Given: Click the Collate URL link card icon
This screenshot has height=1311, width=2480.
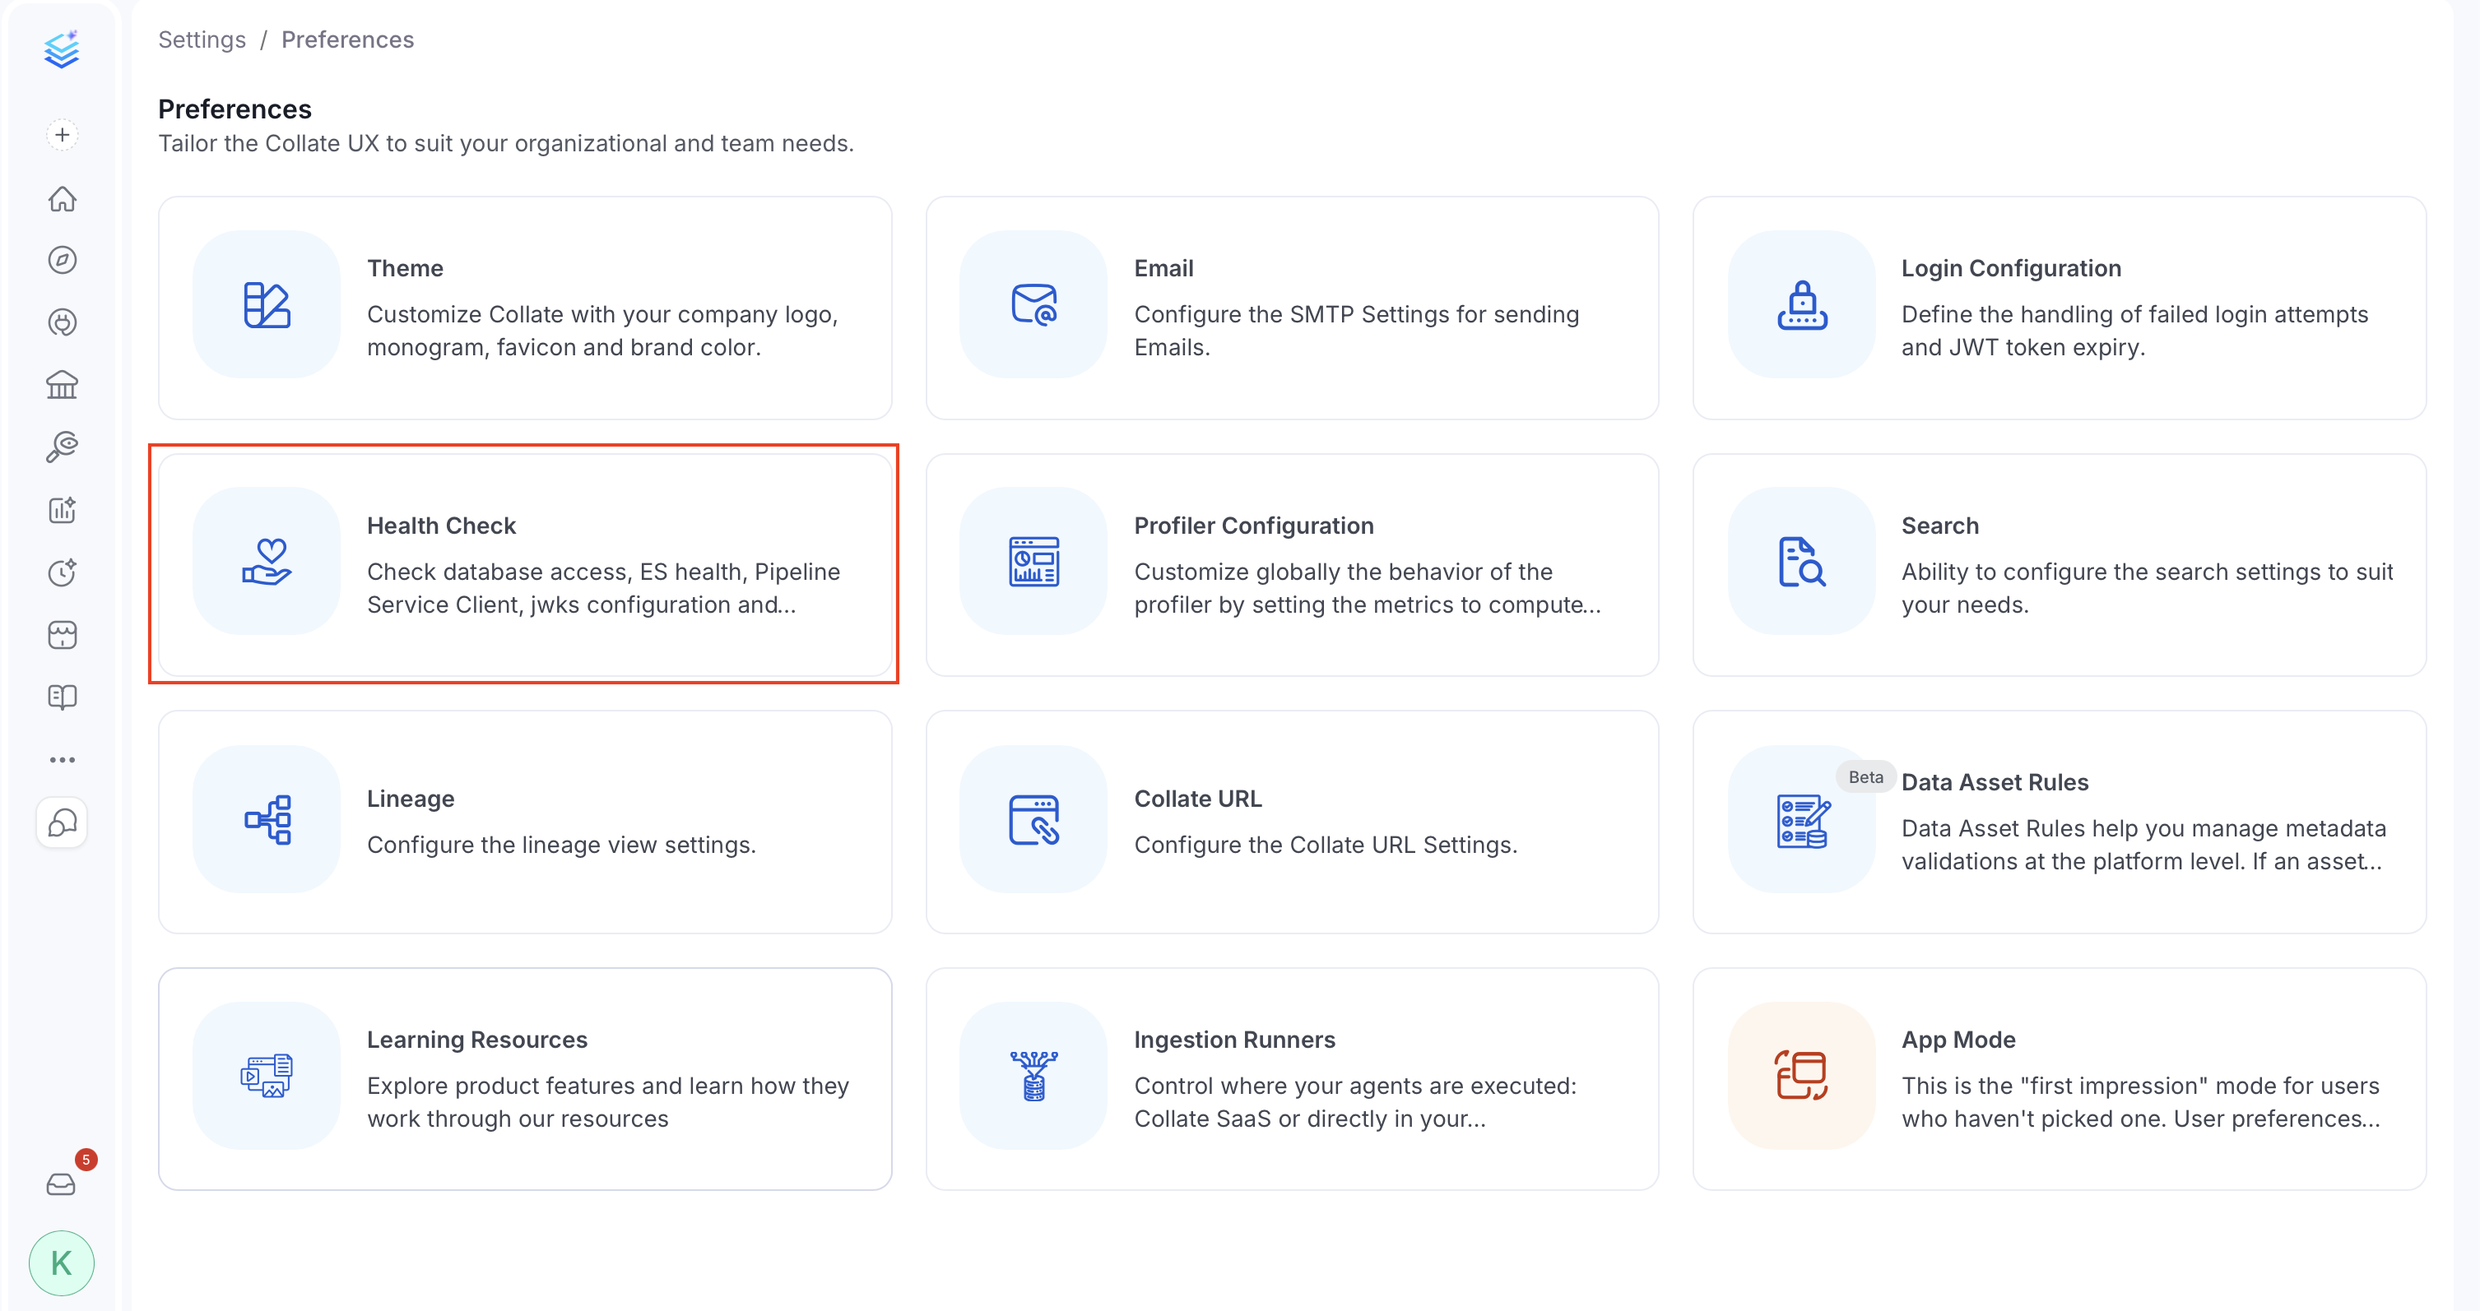Looking at the screenshot, I should pos(1034,819).
